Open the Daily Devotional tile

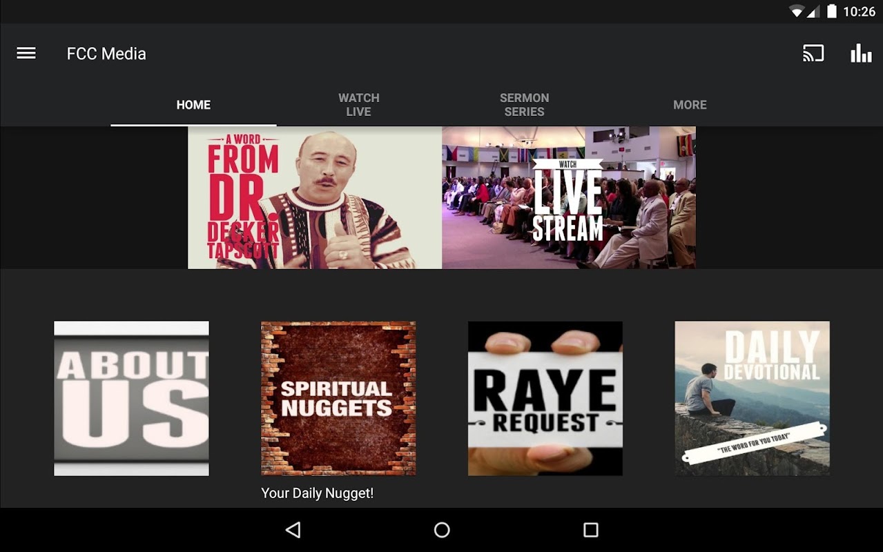tap(753, 398)
